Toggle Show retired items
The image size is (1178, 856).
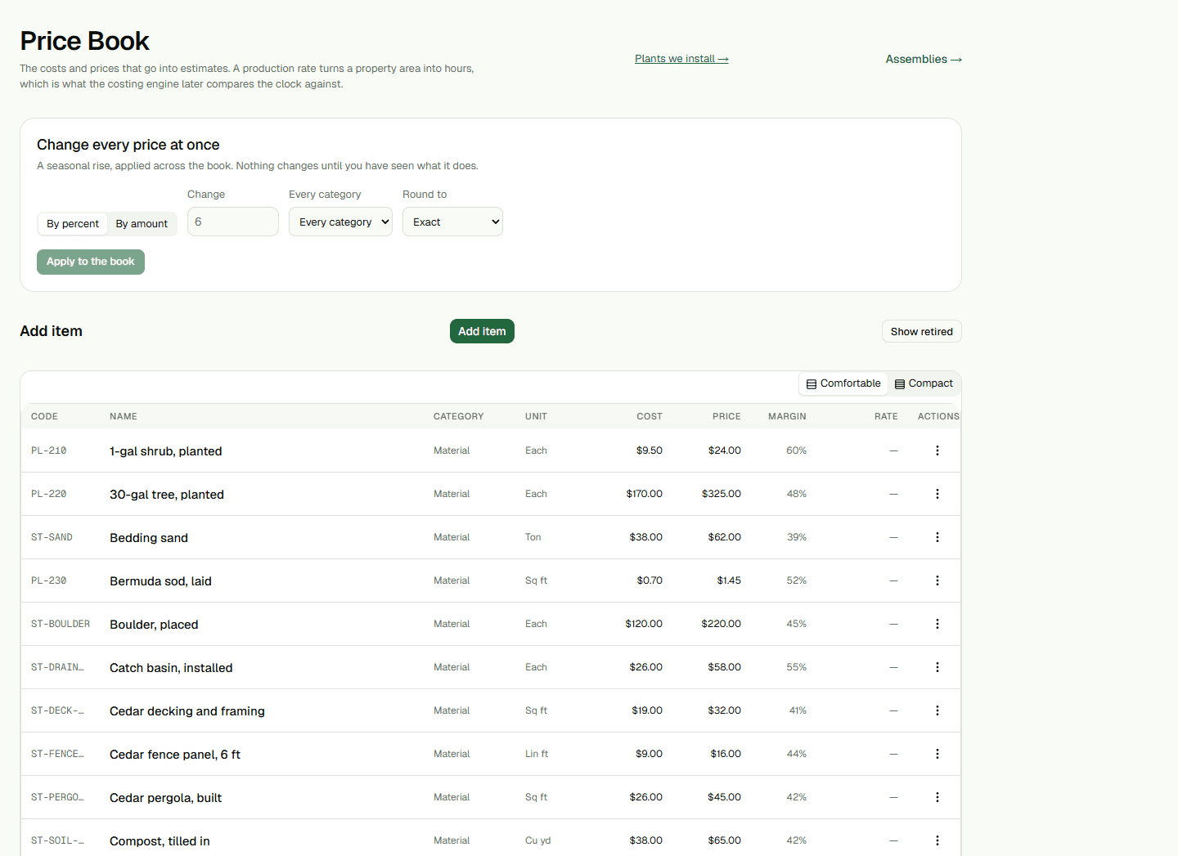pos(922,331)
